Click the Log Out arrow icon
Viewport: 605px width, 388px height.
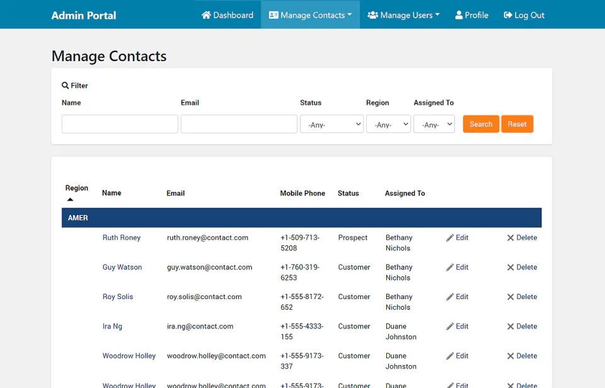tap(508, 15)
